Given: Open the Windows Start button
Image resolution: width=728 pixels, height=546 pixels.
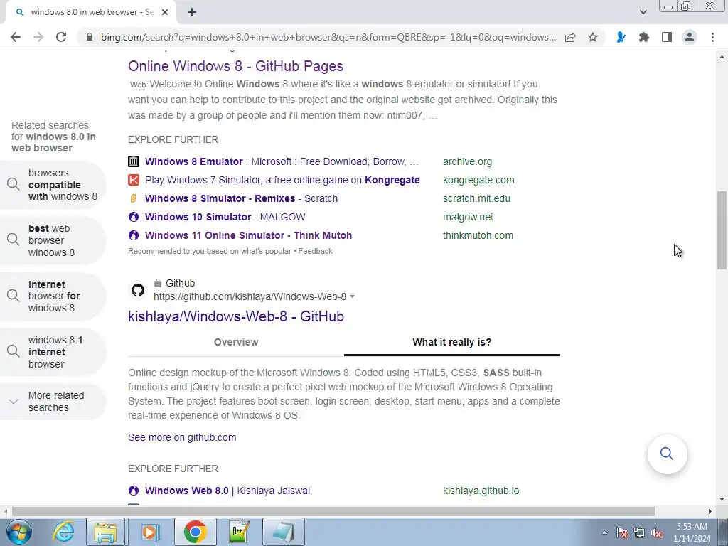Looking at the screenshot, I should point(18,532).
